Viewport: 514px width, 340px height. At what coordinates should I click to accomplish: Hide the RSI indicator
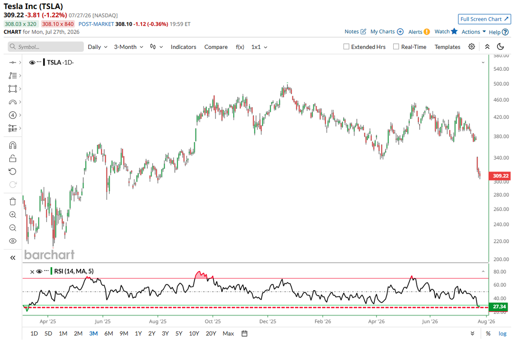point(39,271)
